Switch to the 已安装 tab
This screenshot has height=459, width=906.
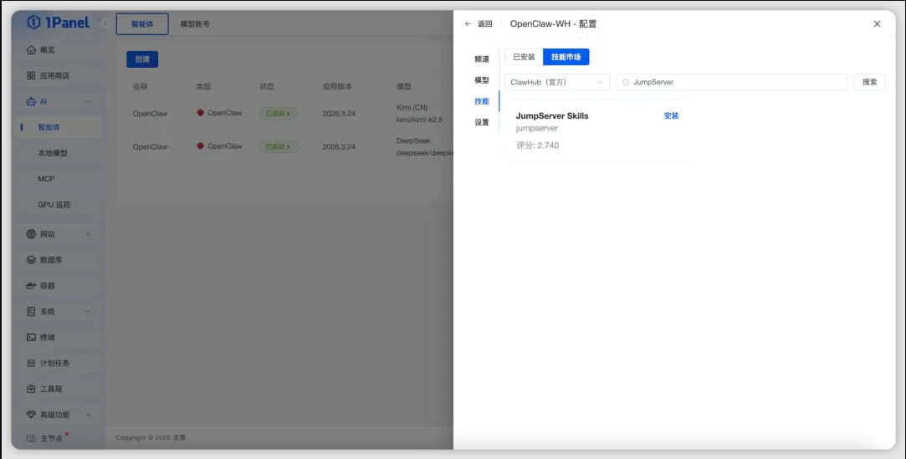click(x=524, y=57)
